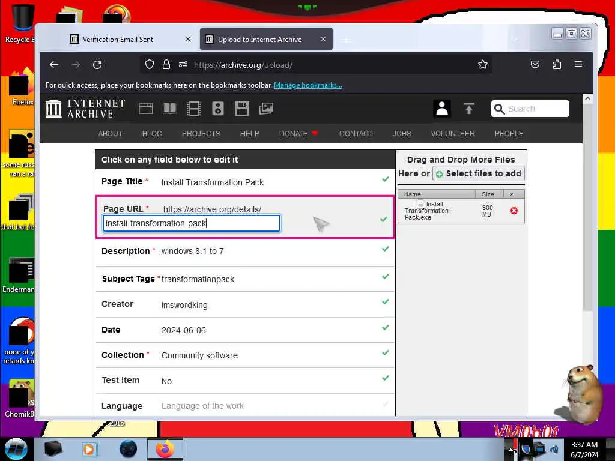Edit Date '2024-06-06'
Screen dimensions: 615x461
pos(184,330)
